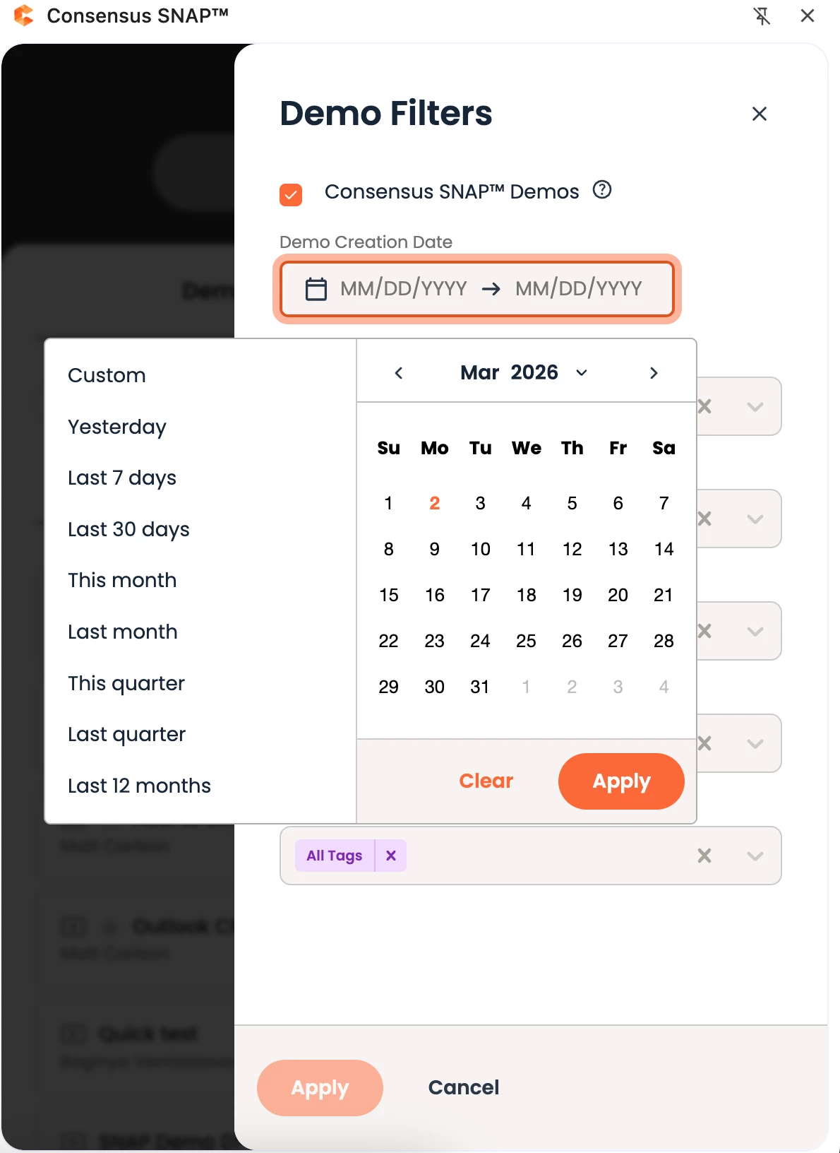This screenshot has width=840, height=1153.
Task: Expand the first filter dropdown behind the calendar
Action: tap(755, 406)
